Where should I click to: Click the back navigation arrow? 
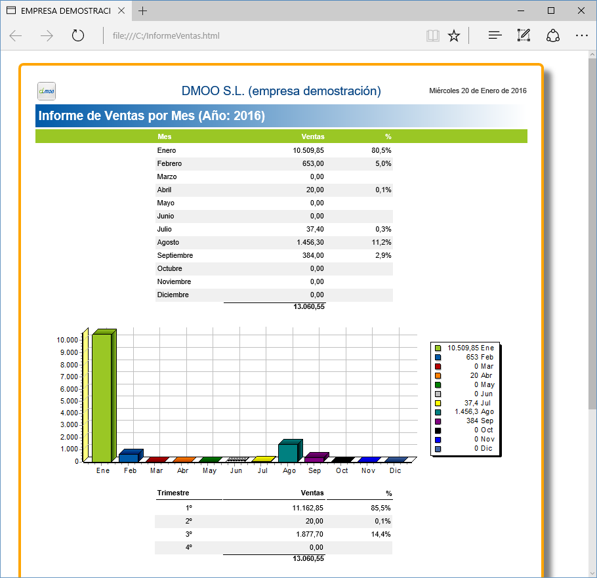pyautogui.click(x=14, y=35)
